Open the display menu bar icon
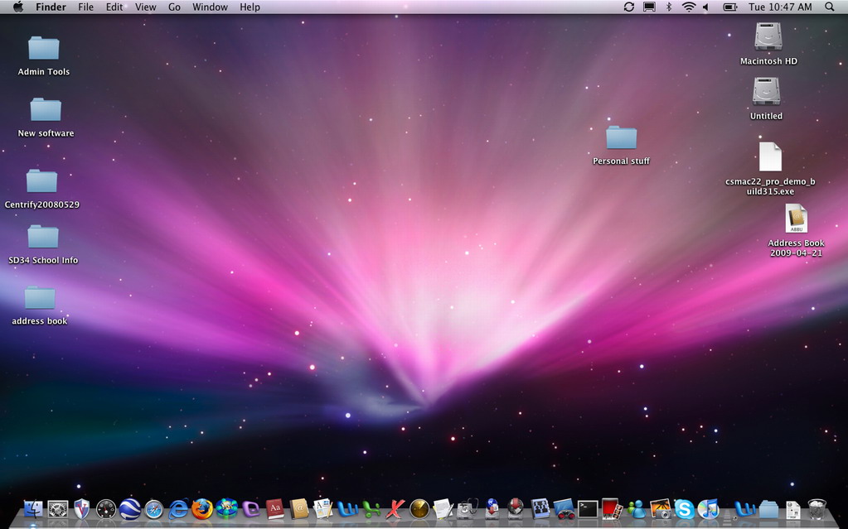848x529 pixels. 649,7
